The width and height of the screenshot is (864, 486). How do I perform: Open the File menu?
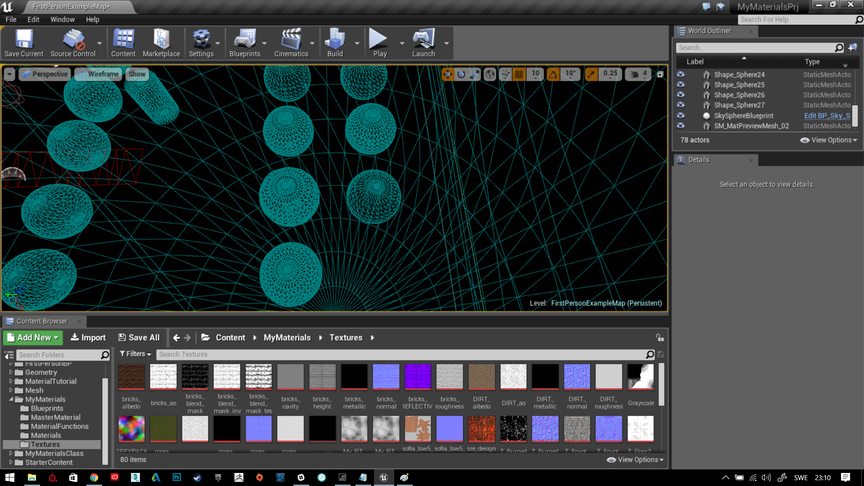[x=11, y=19]
